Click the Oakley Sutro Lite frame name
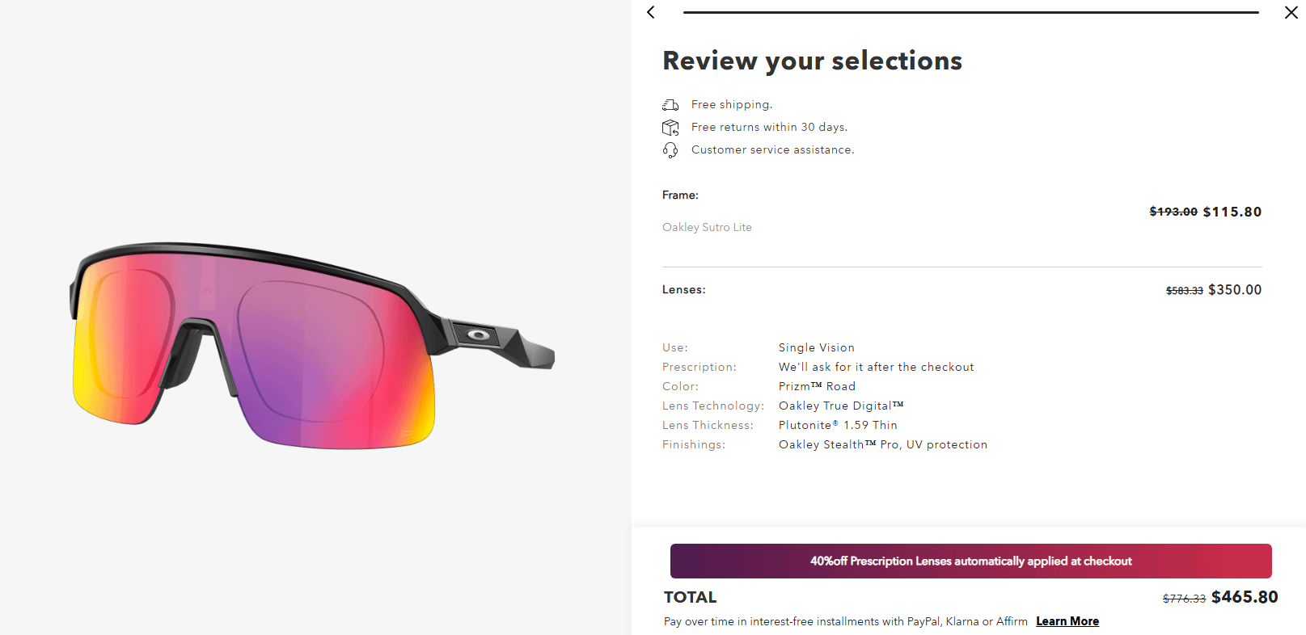The width and height of the screenshot is (1306, 635). (707, 227)
